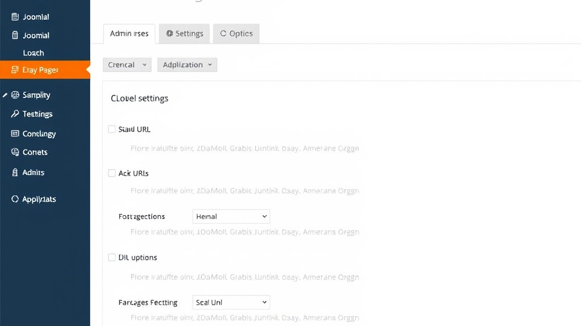Click the first Joomla sidebar icon

point(15,17)
